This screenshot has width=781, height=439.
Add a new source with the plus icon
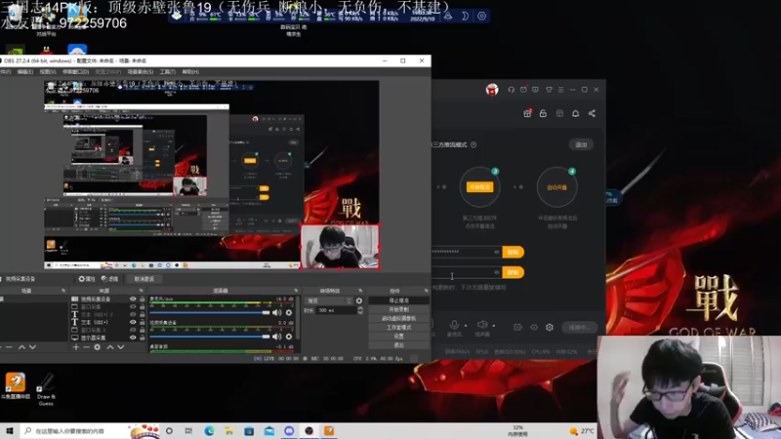pyautogui.click(x=76, y=347)
